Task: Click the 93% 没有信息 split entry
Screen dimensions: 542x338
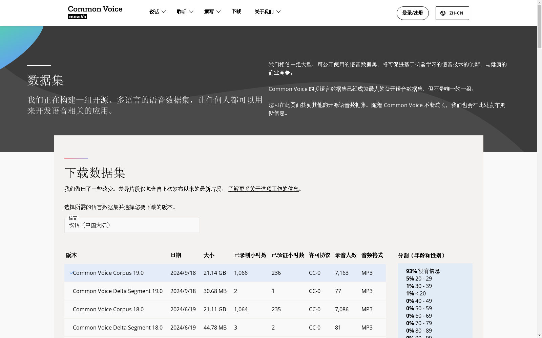Action: click(423, 271)
